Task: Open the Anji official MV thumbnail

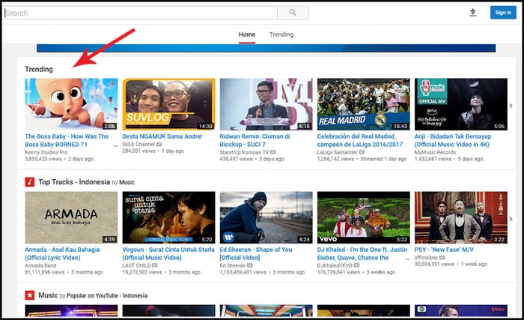Action: click(461, 104)
